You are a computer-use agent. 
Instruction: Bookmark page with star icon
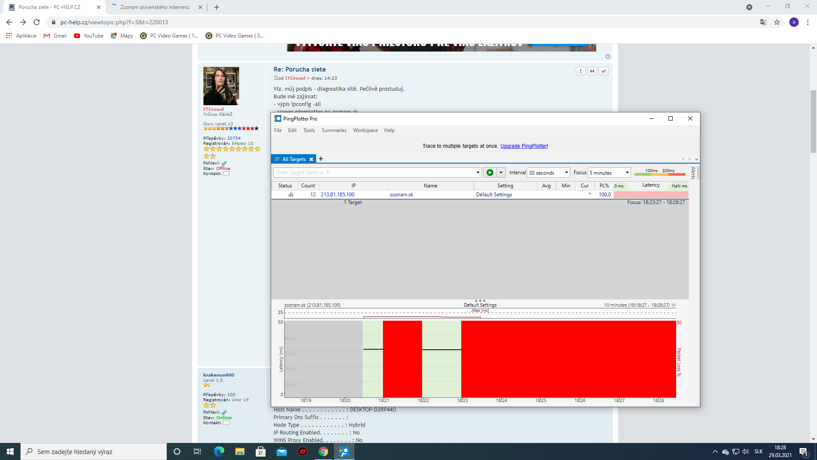coord(777,22)
